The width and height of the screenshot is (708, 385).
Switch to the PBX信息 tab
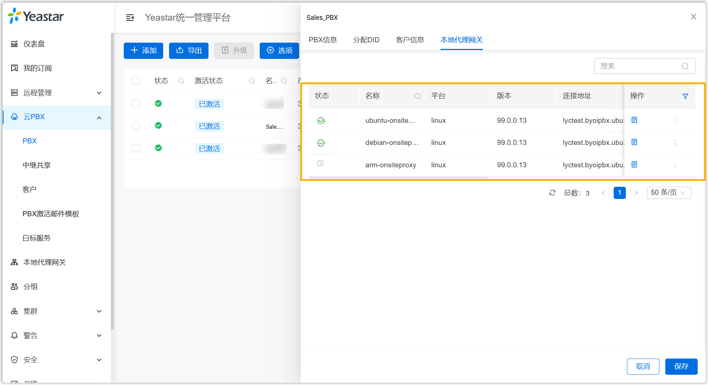323,40
